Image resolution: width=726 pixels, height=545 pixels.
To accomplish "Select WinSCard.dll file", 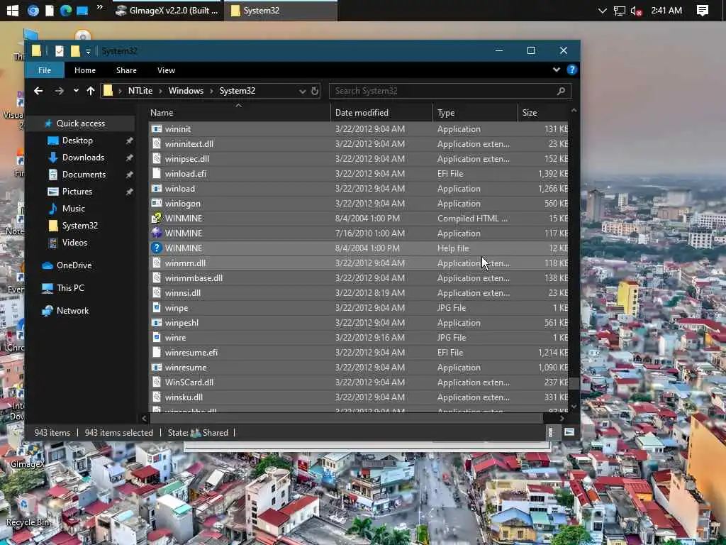I will (x=358, y=382).
